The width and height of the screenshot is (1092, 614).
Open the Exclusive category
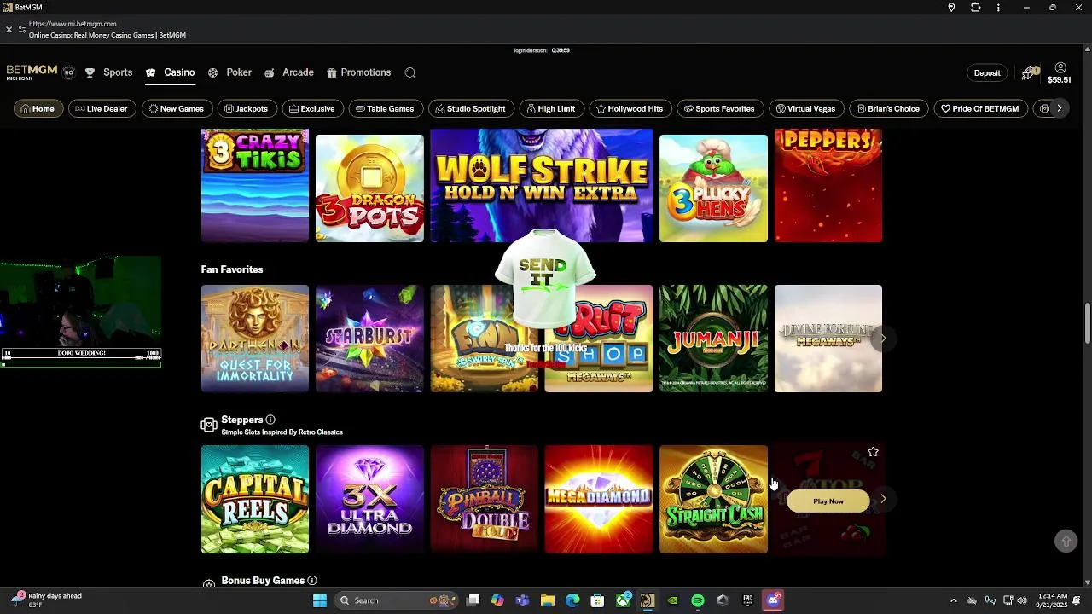(312, 109)
